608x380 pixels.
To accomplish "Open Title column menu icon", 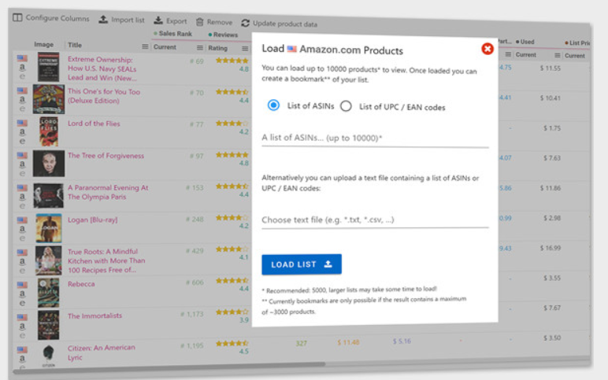I will [145, 46].
